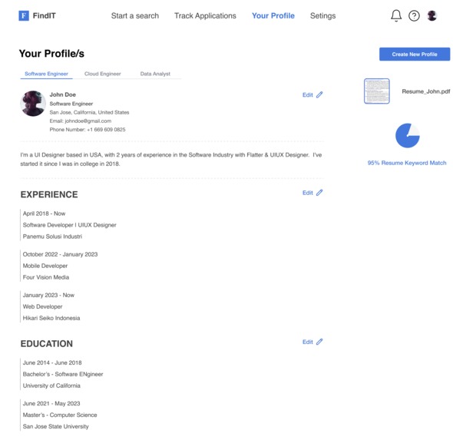Viewport: 453px width, 440px height.
Task: Open the help question mark icon
Action: click(x=414, y=15)
